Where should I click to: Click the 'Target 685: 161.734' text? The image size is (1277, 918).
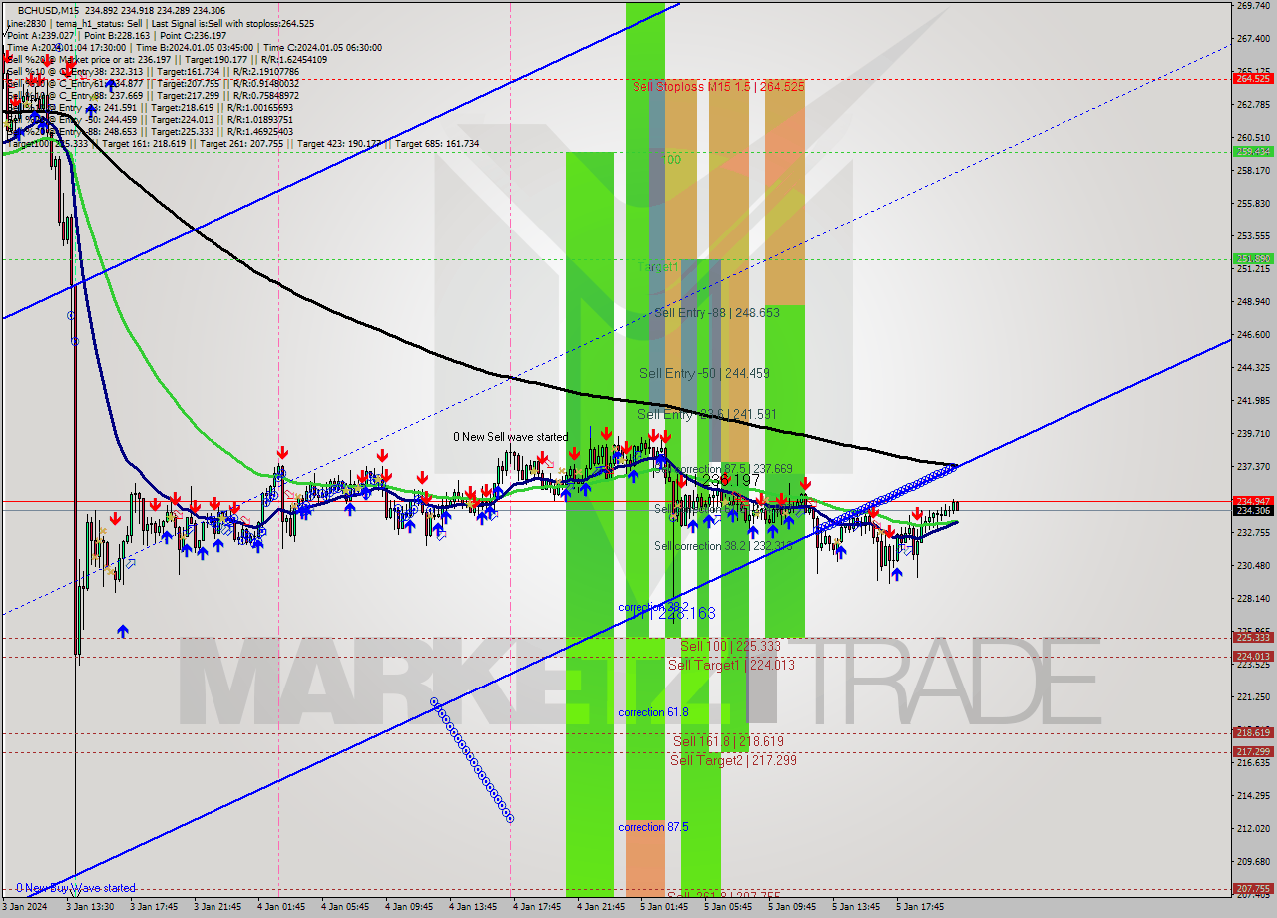tap(437, 144)
